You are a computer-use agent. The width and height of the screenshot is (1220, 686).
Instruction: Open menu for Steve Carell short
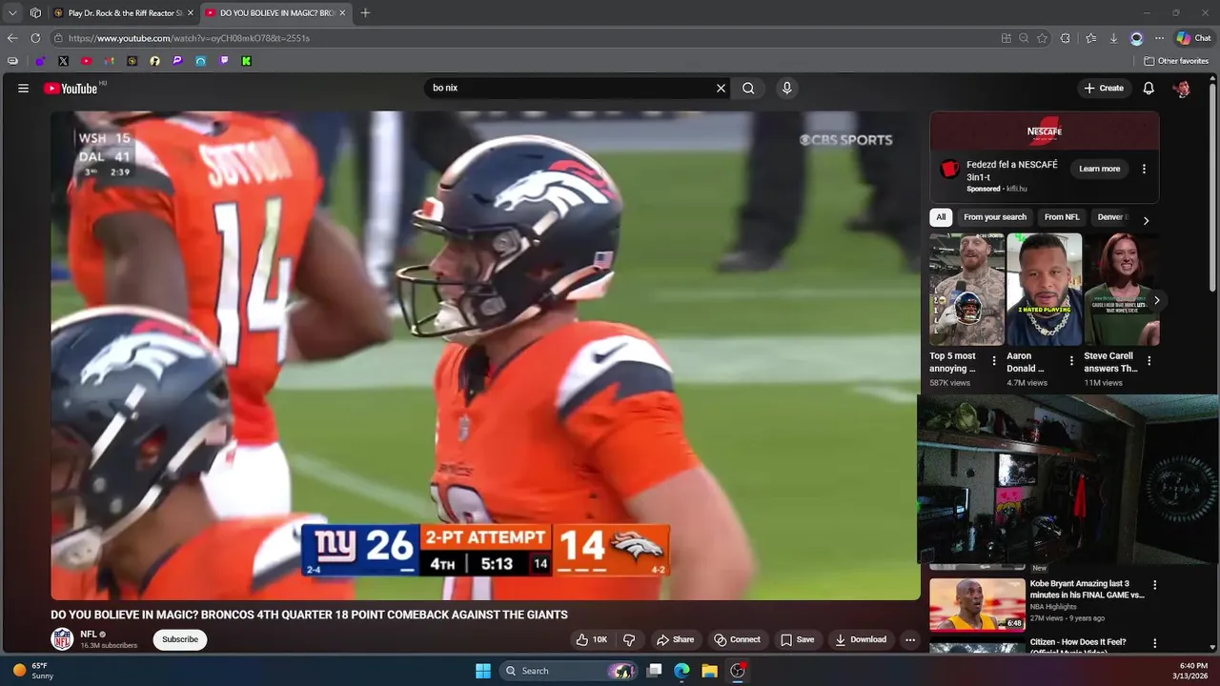click(x=1149, y=361)
